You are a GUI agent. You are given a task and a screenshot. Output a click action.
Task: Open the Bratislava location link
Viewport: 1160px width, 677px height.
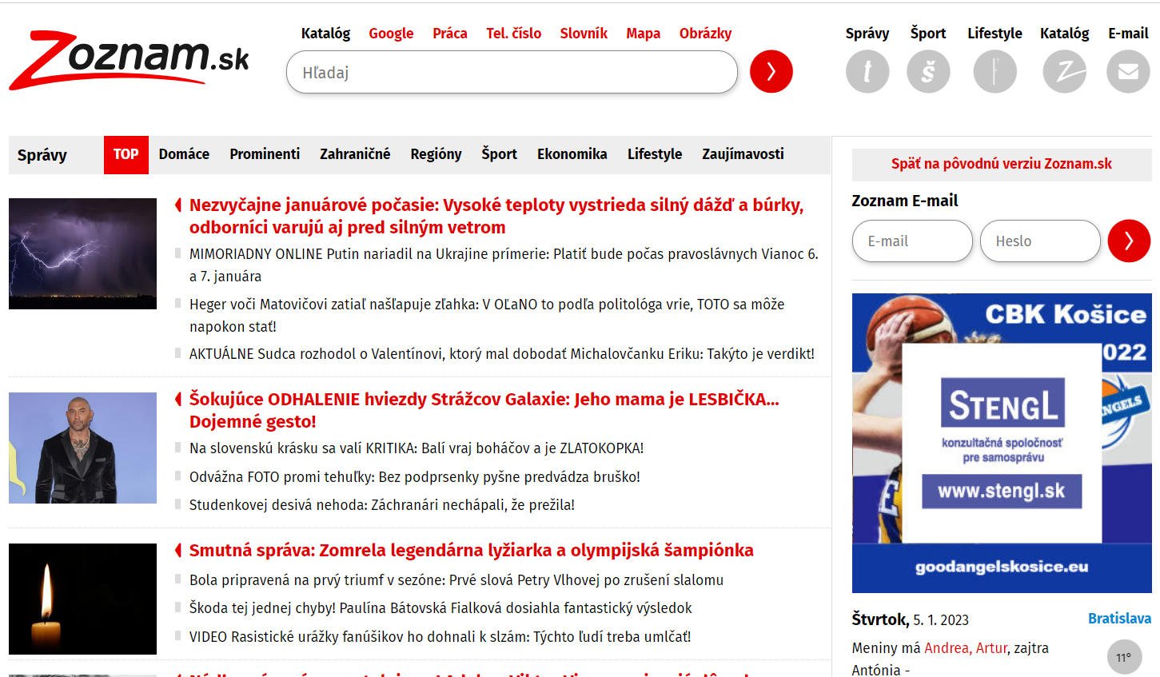click(x=1118, y=619)
